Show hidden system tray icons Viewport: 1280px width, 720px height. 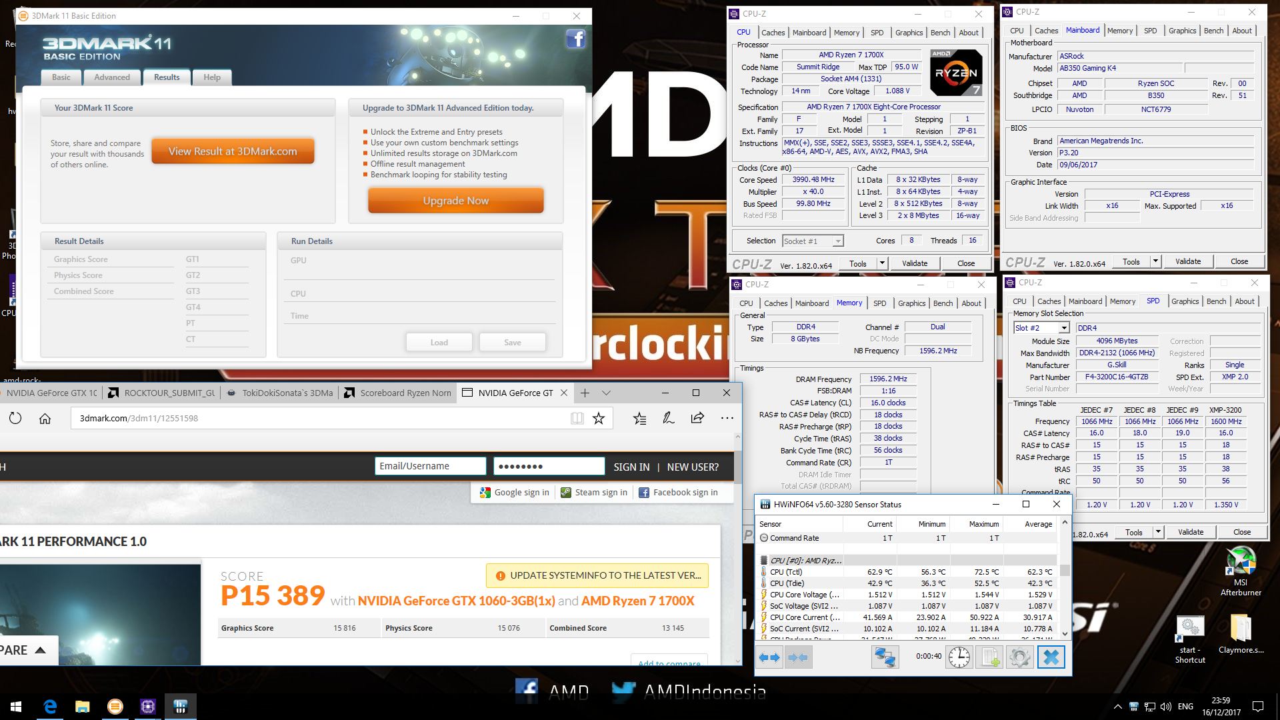(1117, 707)
